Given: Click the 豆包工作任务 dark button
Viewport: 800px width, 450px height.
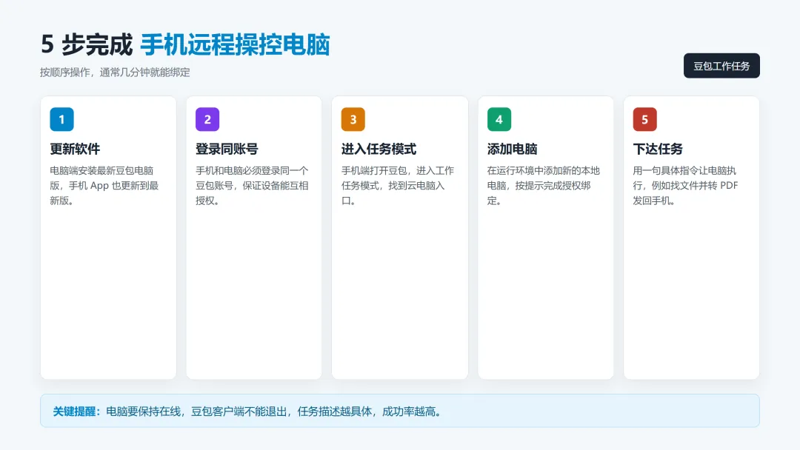Looking at the screenshot, I should tap(721, 66).
